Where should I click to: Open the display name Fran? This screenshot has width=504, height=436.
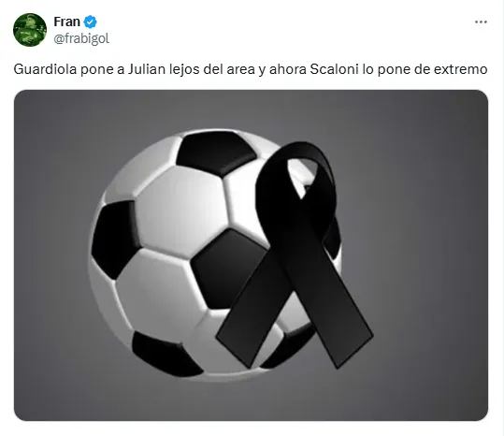[x=67, y=22]
